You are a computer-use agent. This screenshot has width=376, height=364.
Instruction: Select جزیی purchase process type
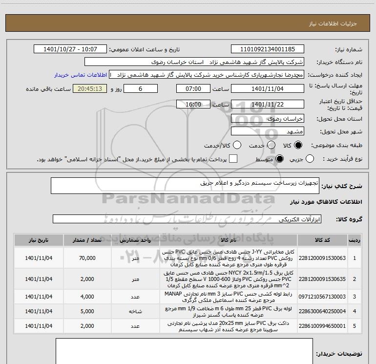pos(309,159)
